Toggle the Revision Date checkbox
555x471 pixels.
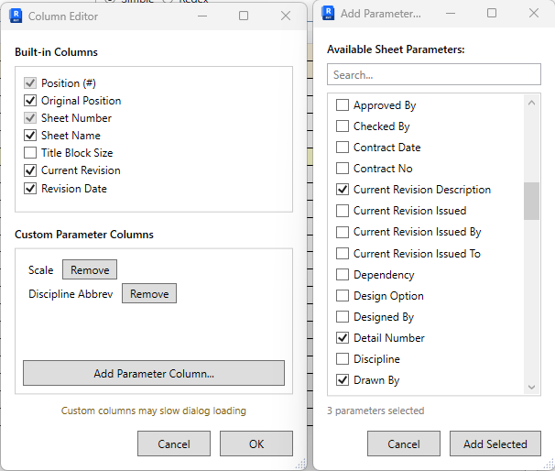click(x=31, y=189)
